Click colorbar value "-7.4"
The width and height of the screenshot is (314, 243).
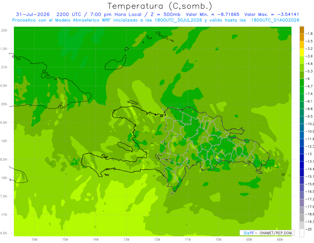point(309,94)
